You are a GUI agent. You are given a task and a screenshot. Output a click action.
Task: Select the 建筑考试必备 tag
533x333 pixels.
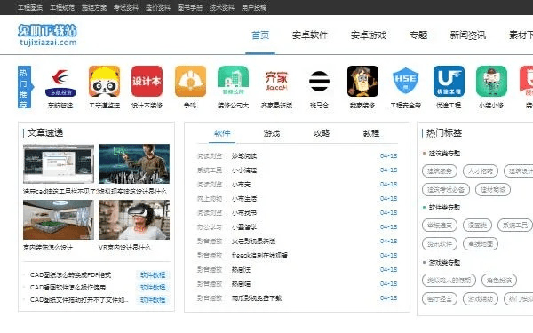446,190
